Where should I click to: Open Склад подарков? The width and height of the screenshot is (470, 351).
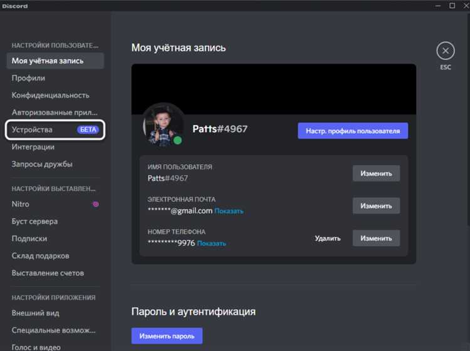55,256
